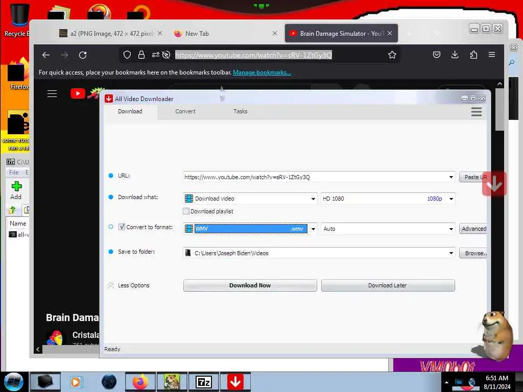Viewport: 523px width, 392px height.
Task: Open Windows Start orb
Action: pyautogui.click(x=13, y=382)
